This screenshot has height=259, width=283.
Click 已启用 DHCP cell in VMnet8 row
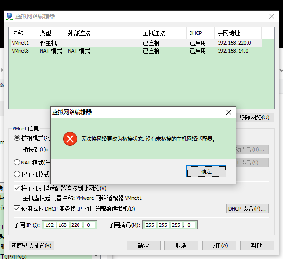pos(198,51)
